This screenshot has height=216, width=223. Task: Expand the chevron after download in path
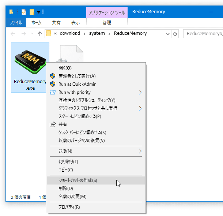click(84, 34)
